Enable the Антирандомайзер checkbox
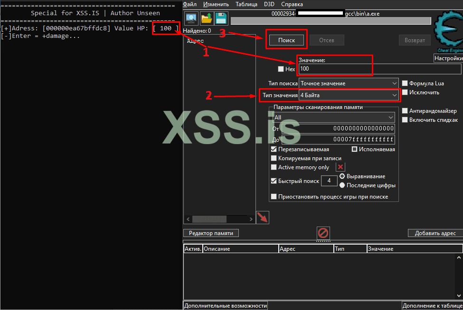Image resolution: width=463 pixels, height=310 pixels. pos(405,111)
